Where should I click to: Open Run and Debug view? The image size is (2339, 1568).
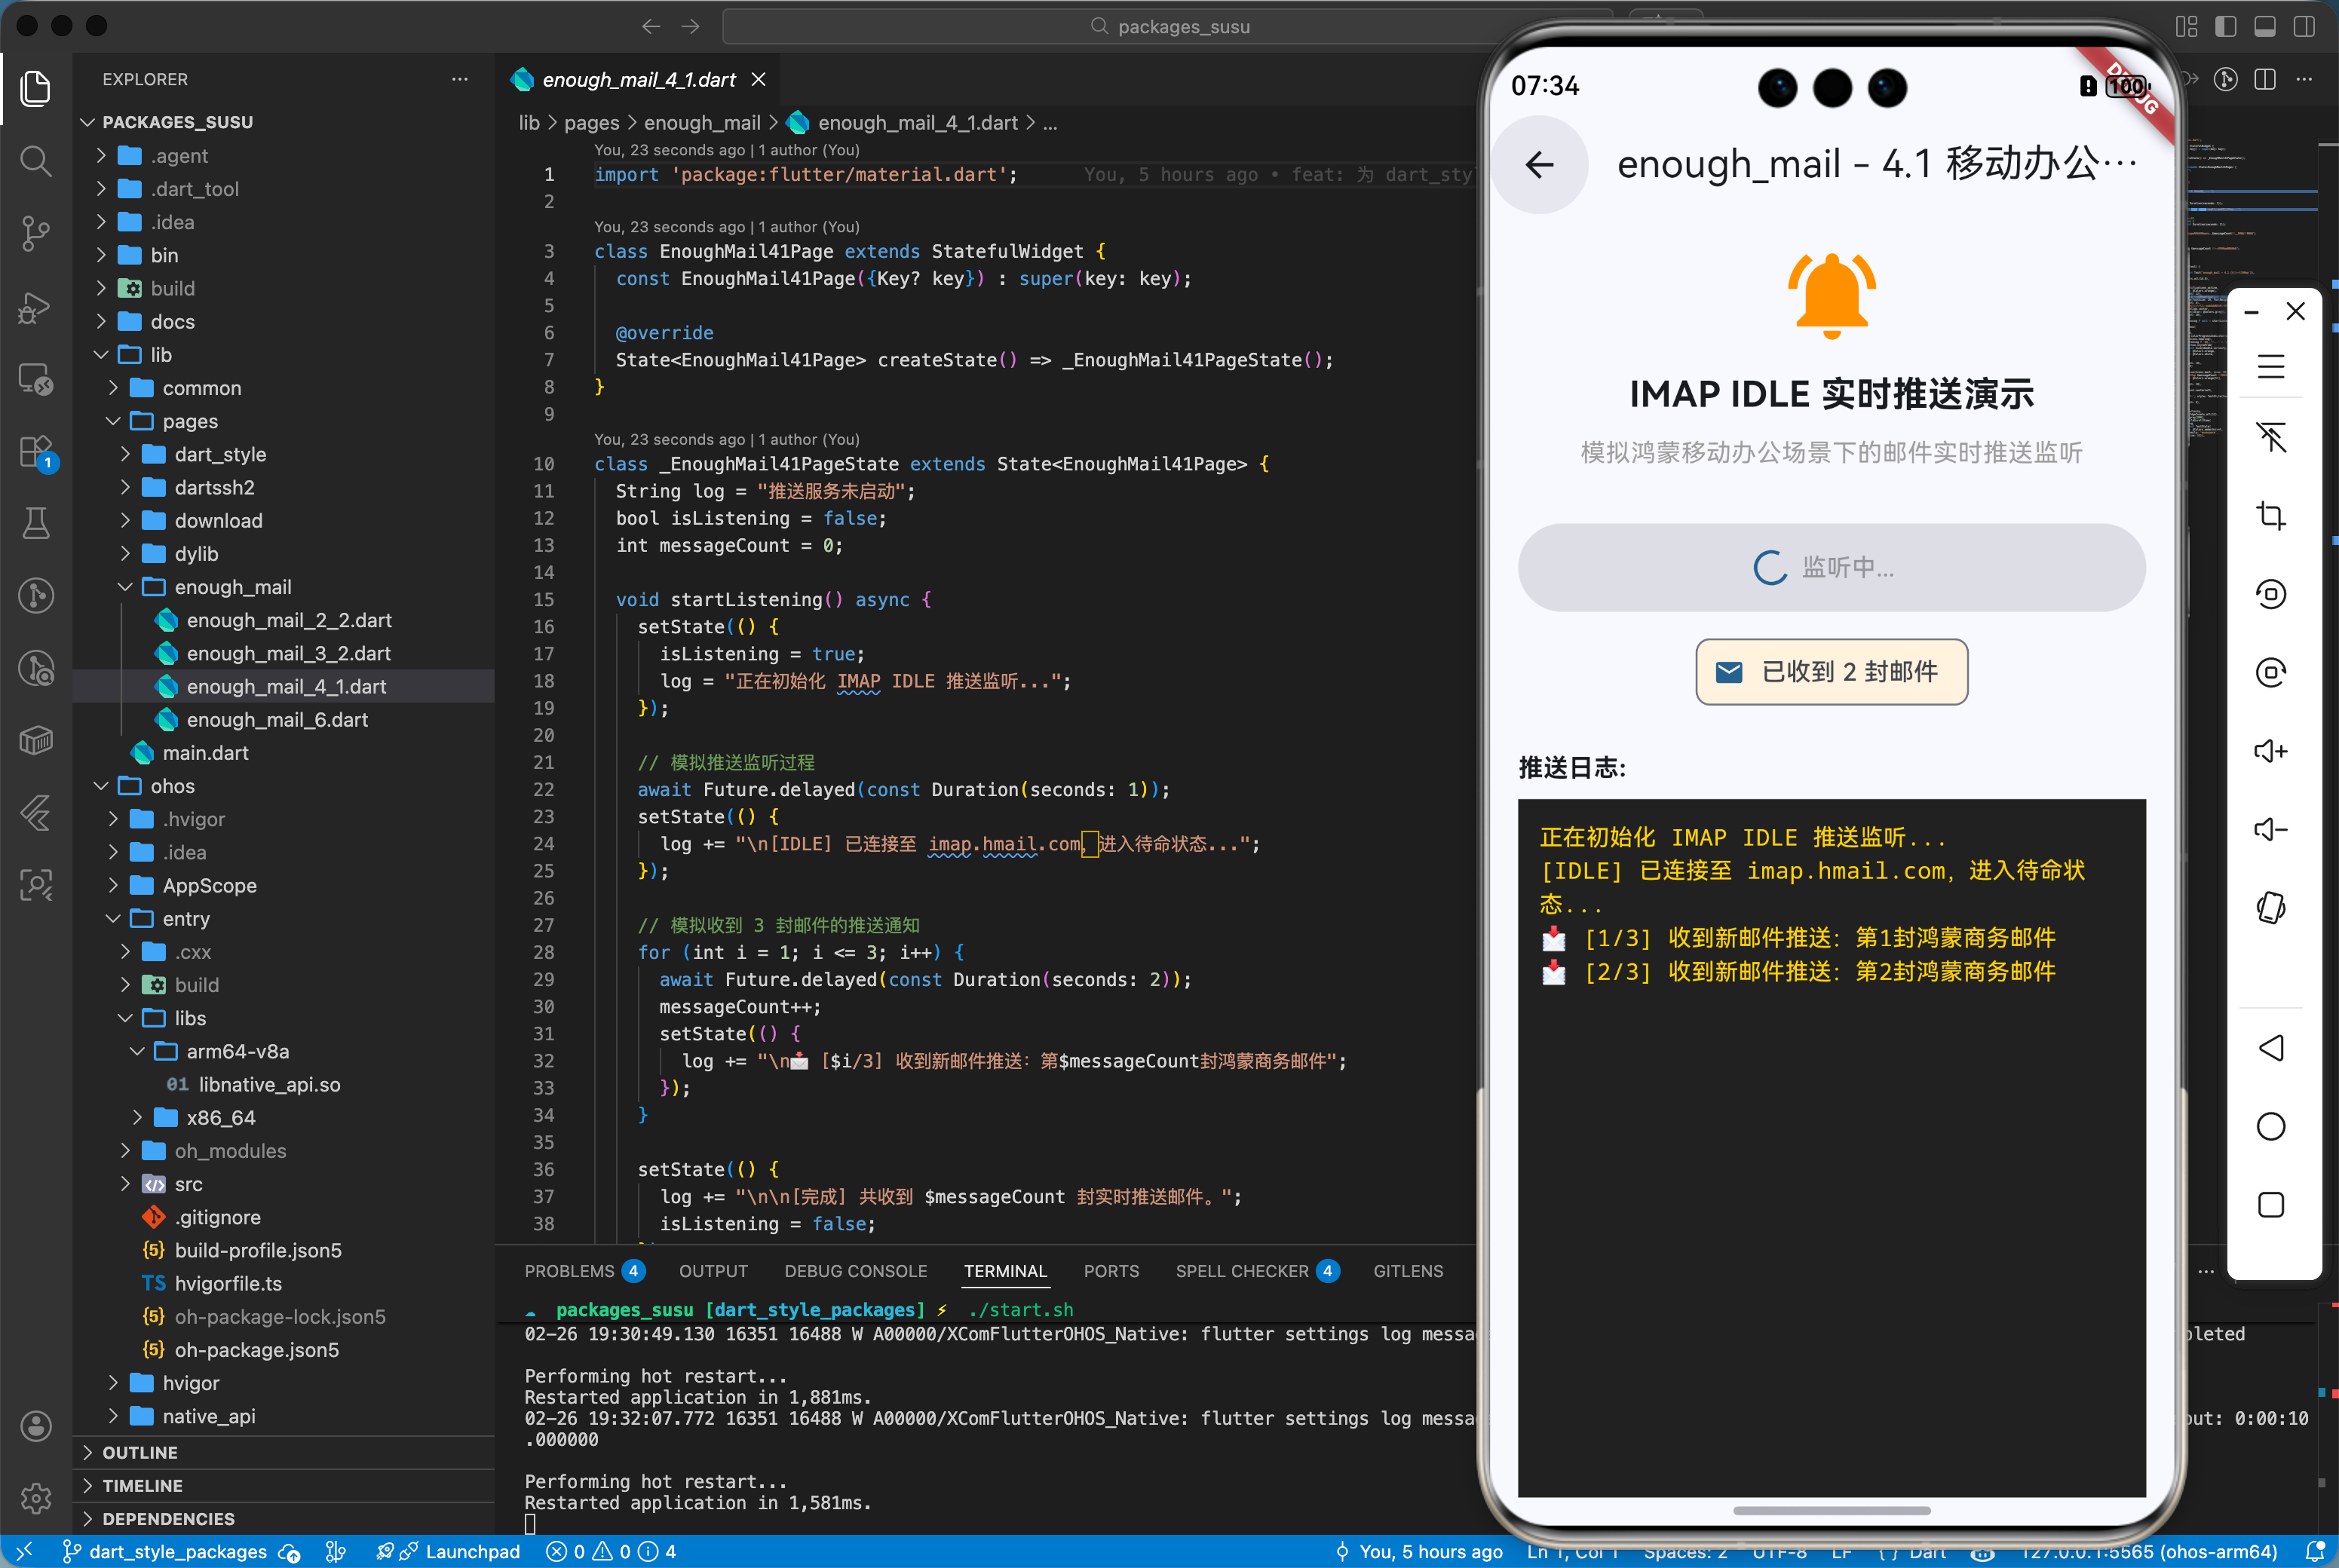[36, 307]
